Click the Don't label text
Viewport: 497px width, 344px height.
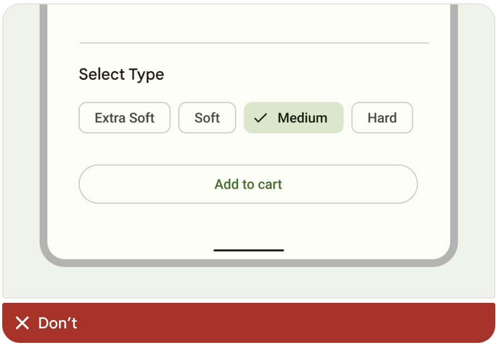pyautogui.click(x=58, y=323)
